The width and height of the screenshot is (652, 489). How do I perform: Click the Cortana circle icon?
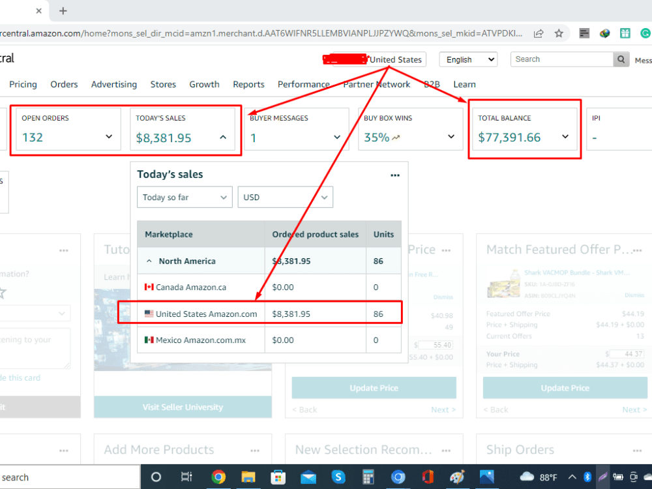click(x=156, y=477)
